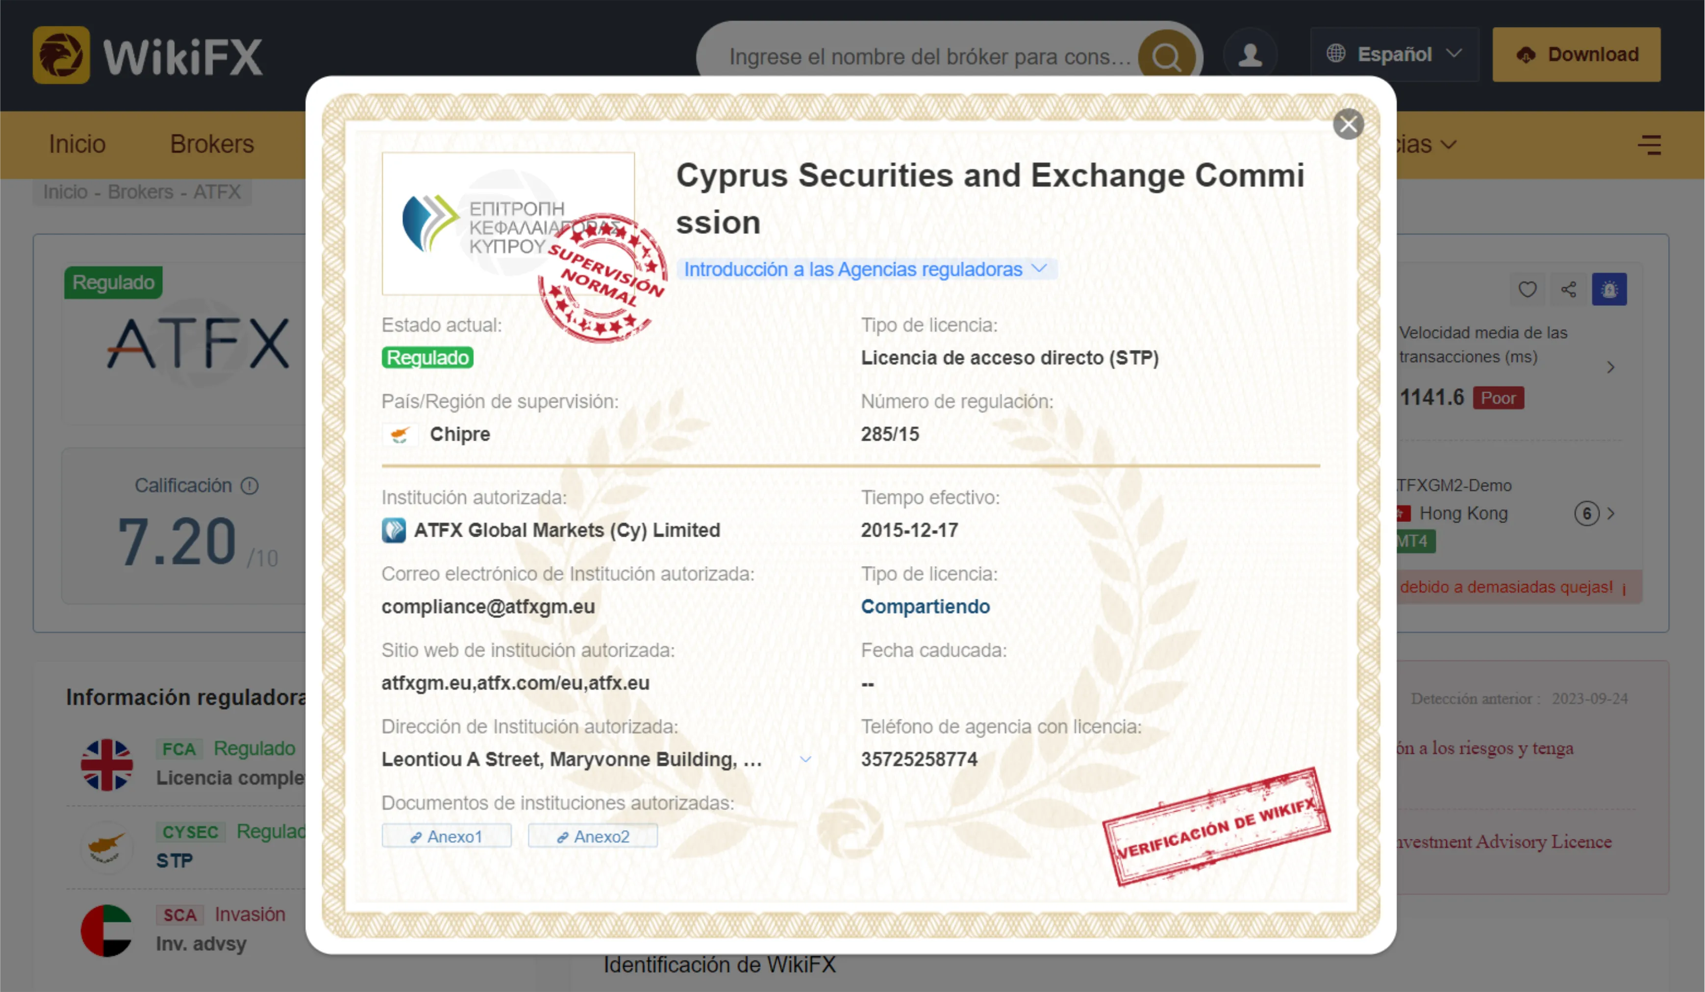Click the search magnifier button
This screenshot has height=992, width=1705.
click(1166, 56)
